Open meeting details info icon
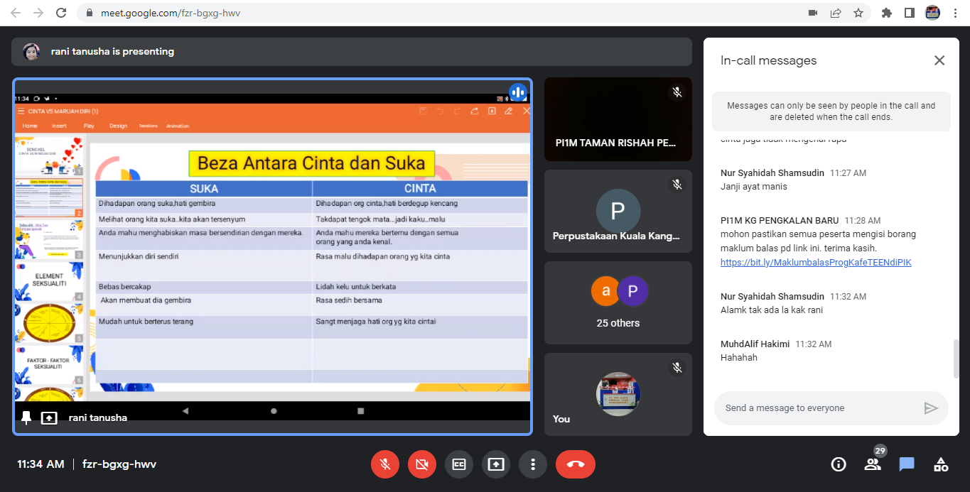Screen dimensions: 970x492 (x=839, y=464)
